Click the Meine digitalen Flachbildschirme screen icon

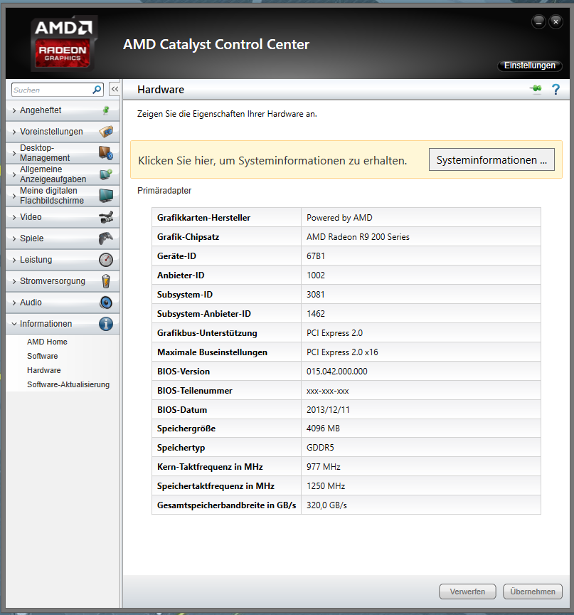106,195
